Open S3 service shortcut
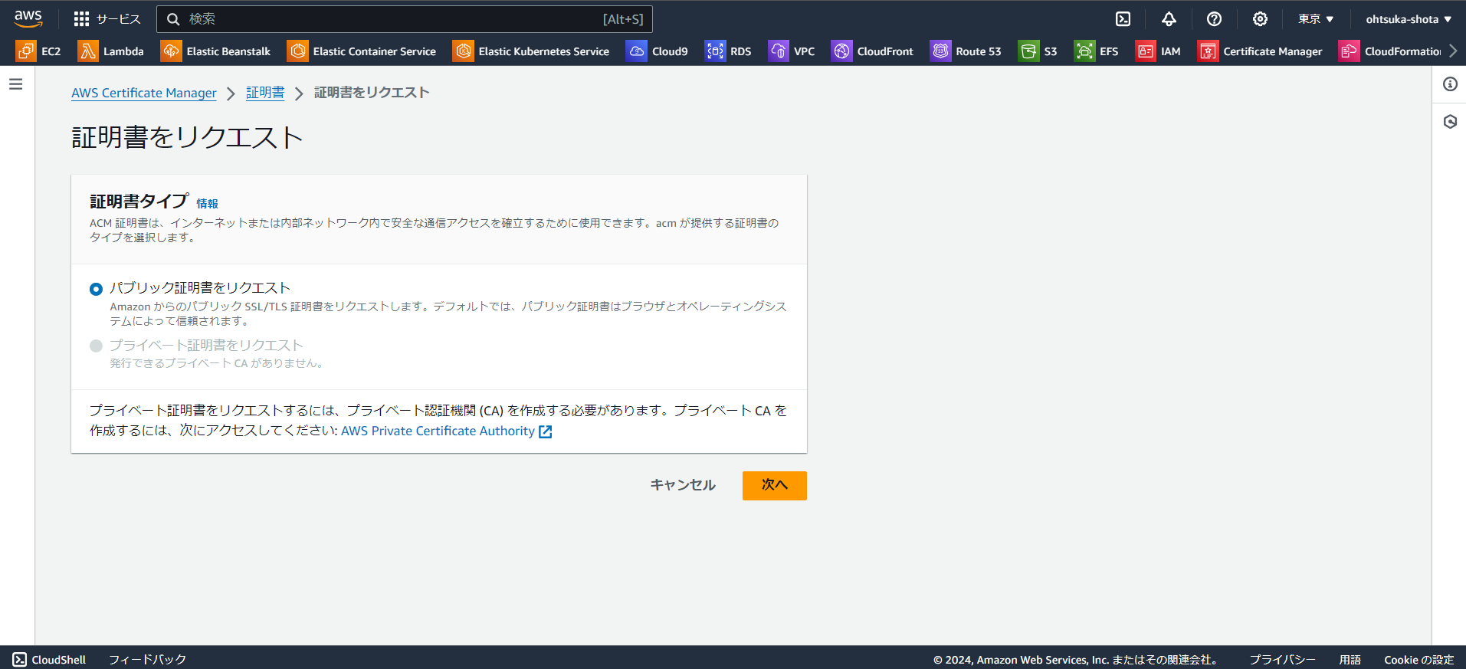 pyautogui.click(x=1038, y=51)
